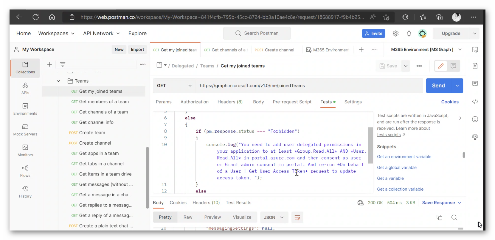Open the Workspaces dropdown

click(x=56, y=34)
